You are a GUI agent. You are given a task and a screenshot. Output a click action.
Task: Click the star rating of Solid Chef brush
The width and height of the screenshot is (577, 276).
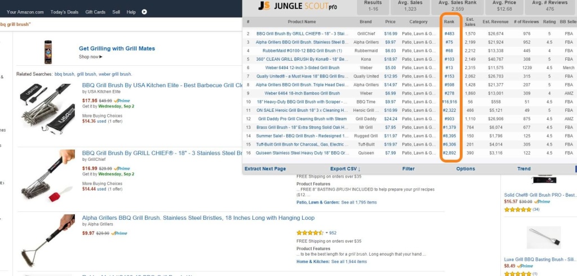point(518,210)
